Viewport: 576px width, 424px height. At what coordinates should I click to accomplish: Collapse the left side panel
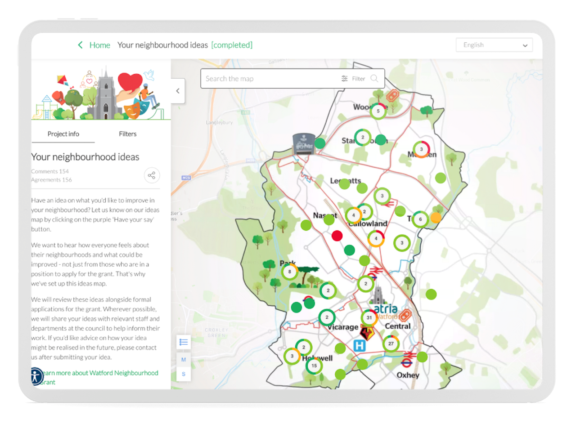coord(178,91)
